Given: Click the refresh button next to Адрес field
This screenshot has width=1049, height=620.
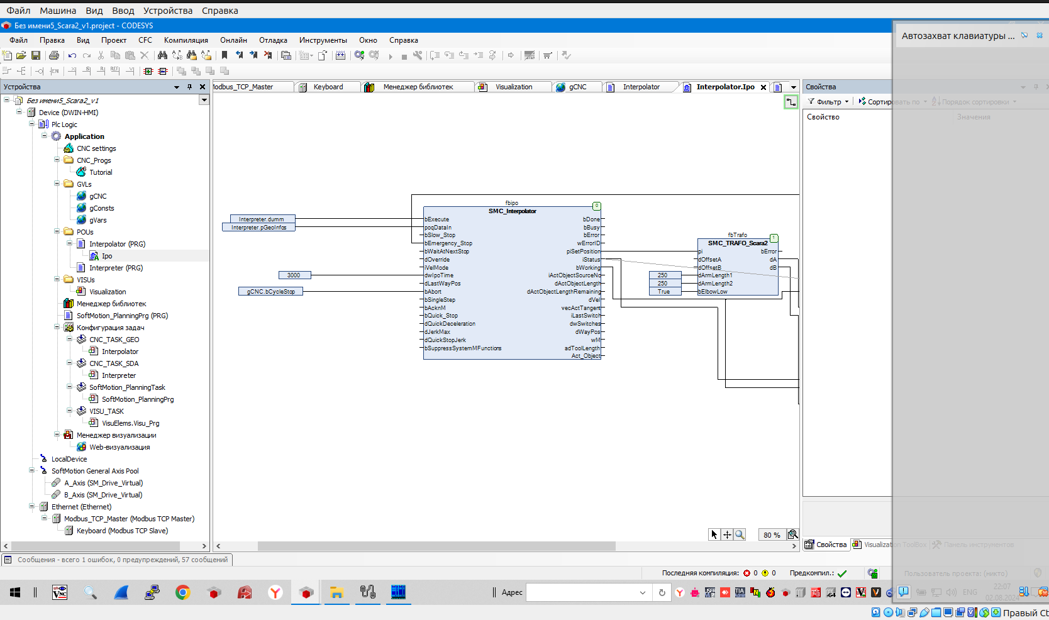Looking at the screenshot, I should coord(662,592).
